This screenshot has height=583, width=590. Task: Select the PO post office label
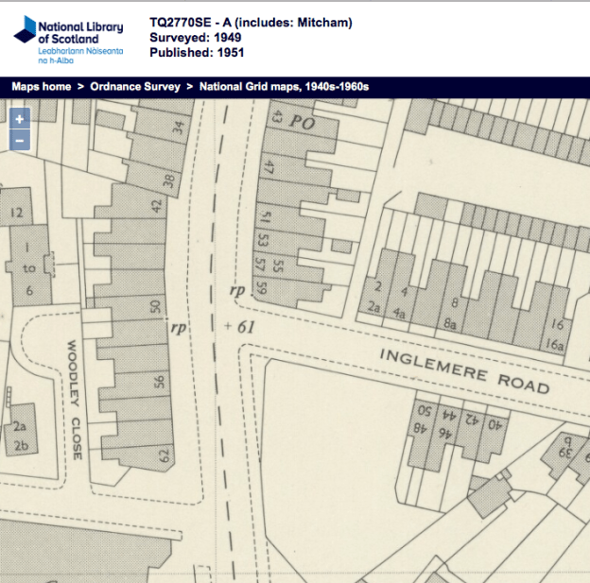(302, 122)
